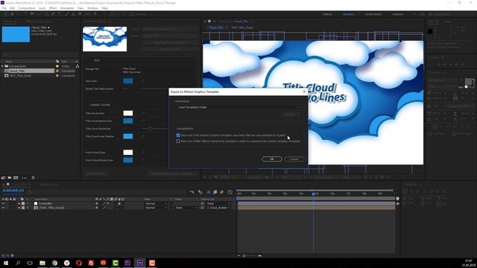Click the New Folder icon in Project panel footer
The height and width of the screenshot is (268, 477).
[x=10, y=177]
